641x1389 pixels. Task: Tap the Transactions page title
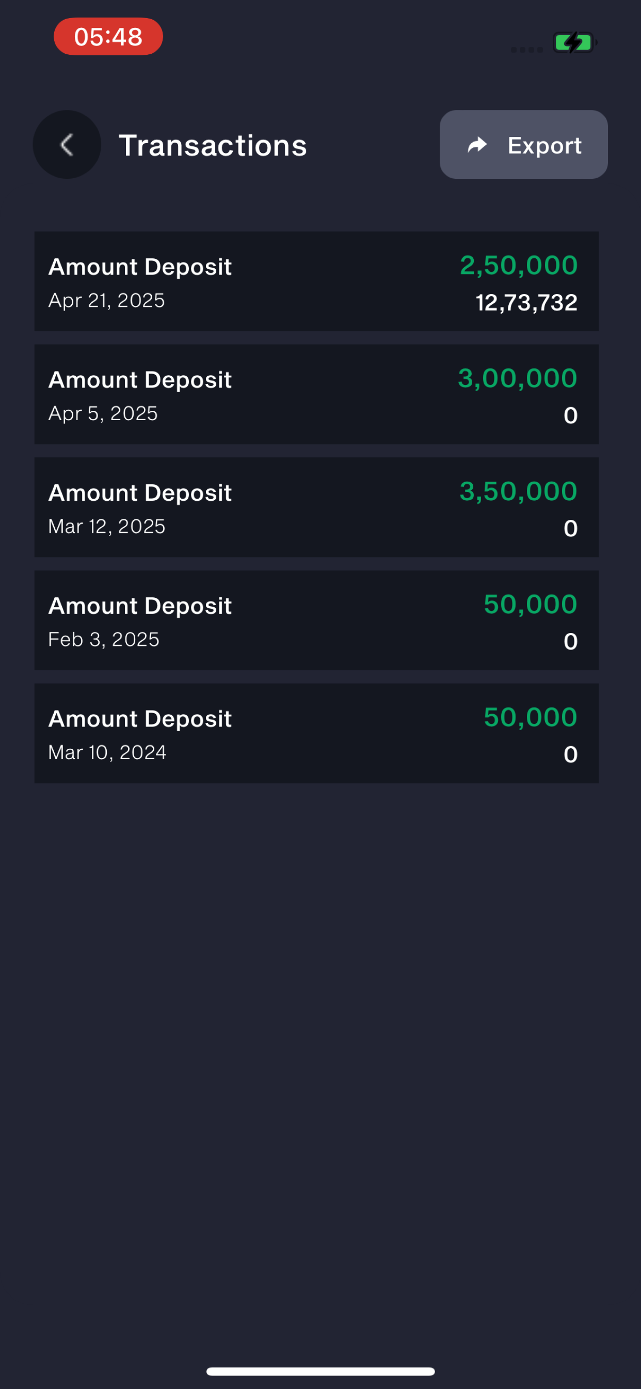pos(213,146)
